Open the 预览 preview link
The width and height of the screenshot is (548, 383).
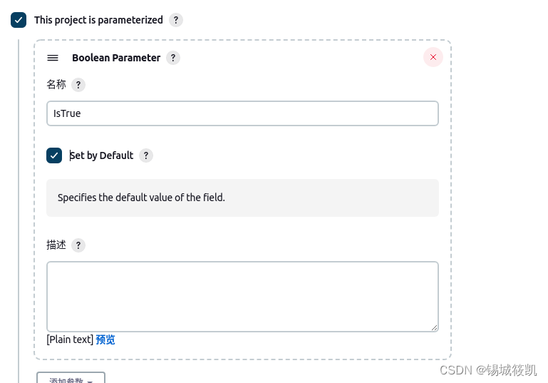(x=105, y=339)
